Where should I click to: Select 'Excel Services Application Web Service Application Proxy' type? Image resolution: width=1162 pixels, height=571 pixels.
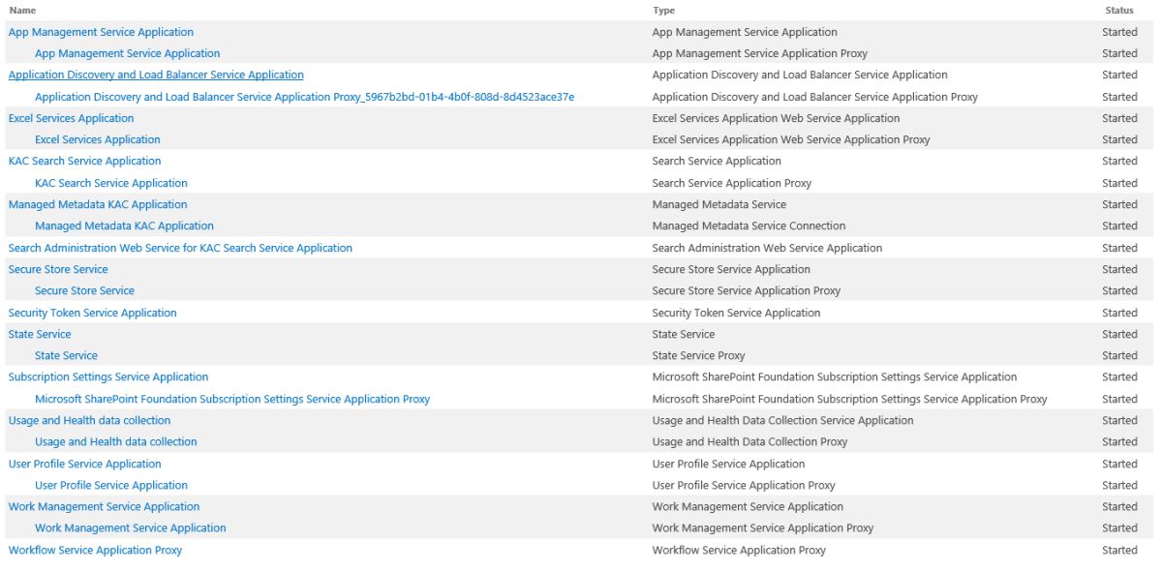pos(791,139)
